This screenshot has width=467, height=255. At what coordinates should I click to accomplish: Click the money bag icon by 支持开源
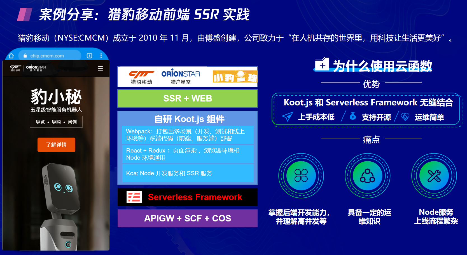[353, 116]
